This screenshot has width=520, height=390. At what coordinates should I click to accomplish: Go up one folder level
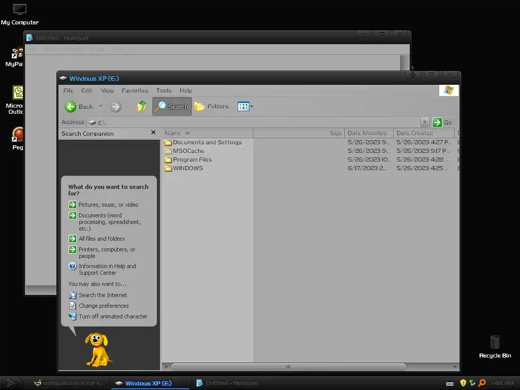point(141,106)
